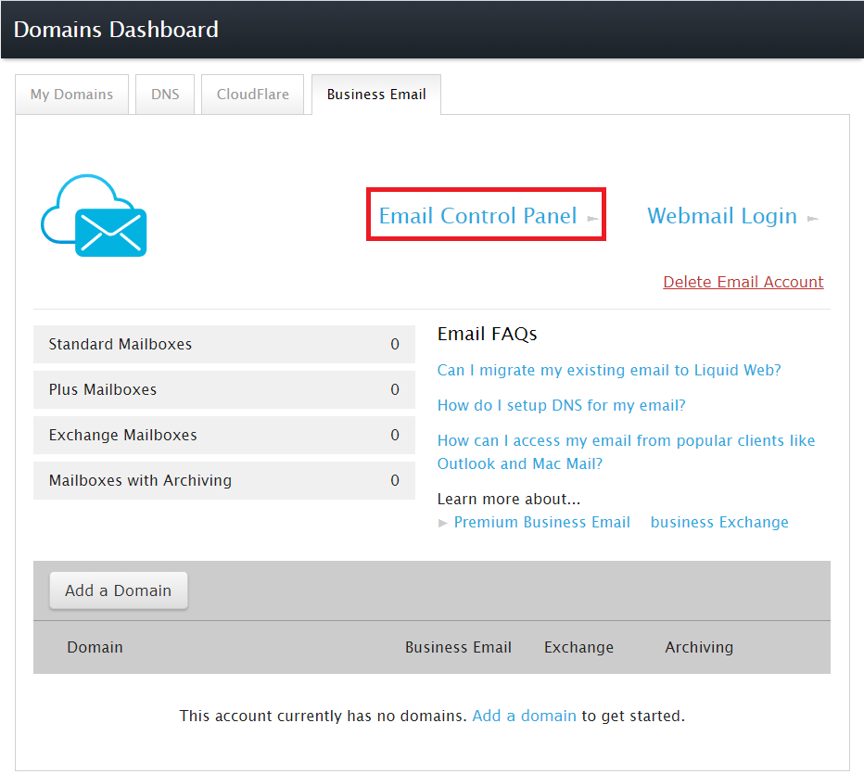Select the Standard Mailboxes row
This screenshot has width=864, height=774.
pos(223,343)
